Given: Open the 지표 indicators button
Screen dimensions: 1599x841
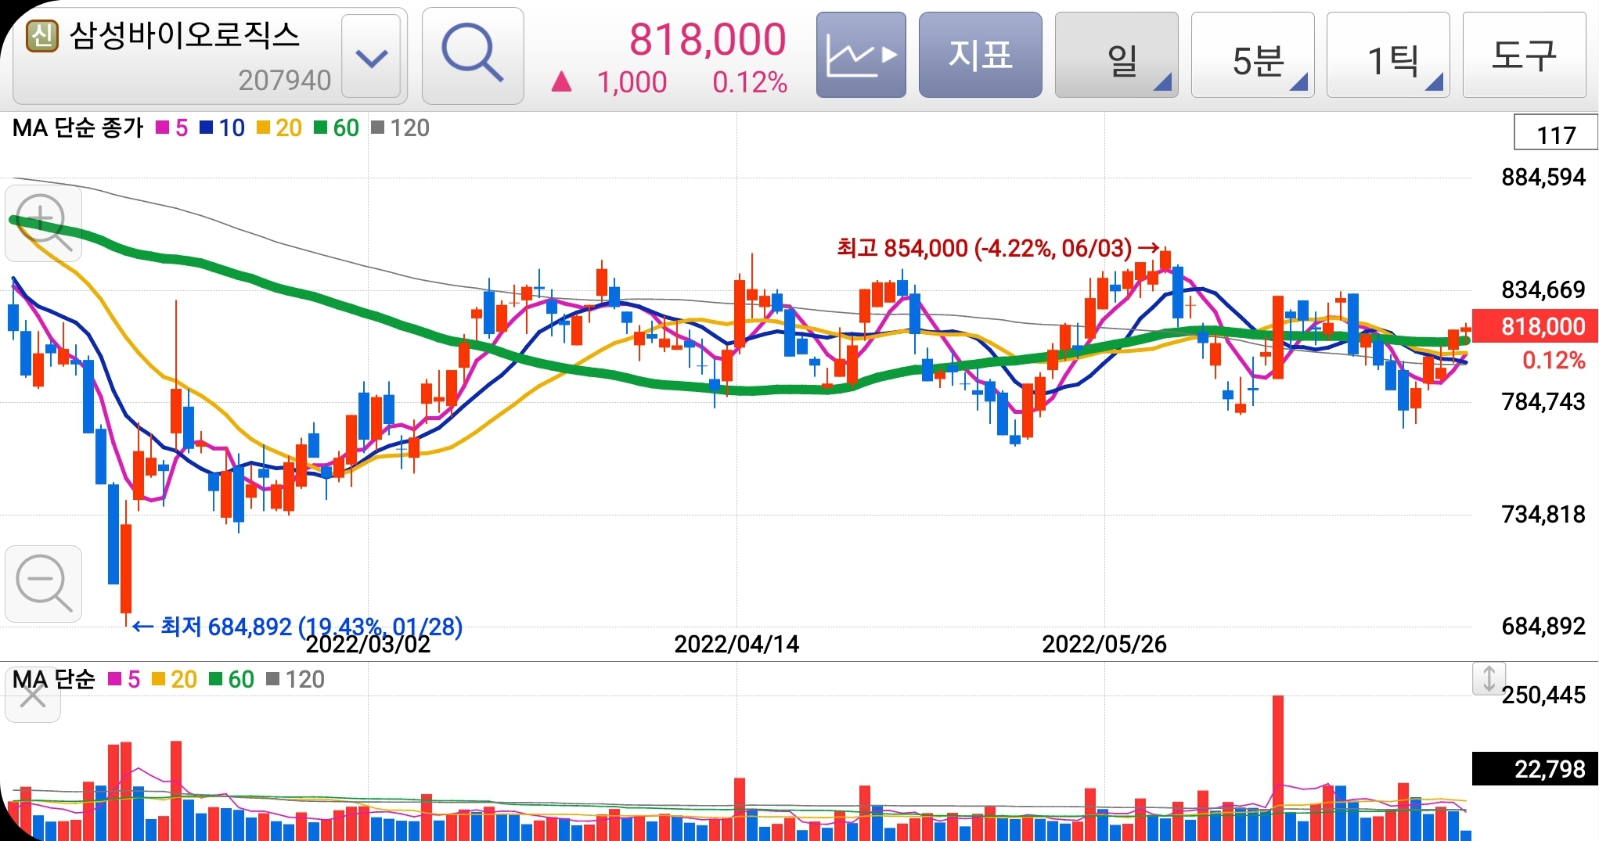Looking at the screenshot, I should (980, 55).
